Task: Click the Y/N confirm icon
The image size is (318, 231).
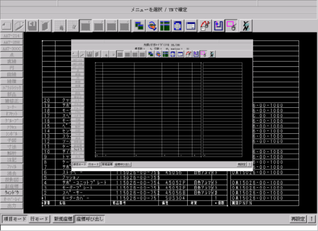Action: pos(246,25)
